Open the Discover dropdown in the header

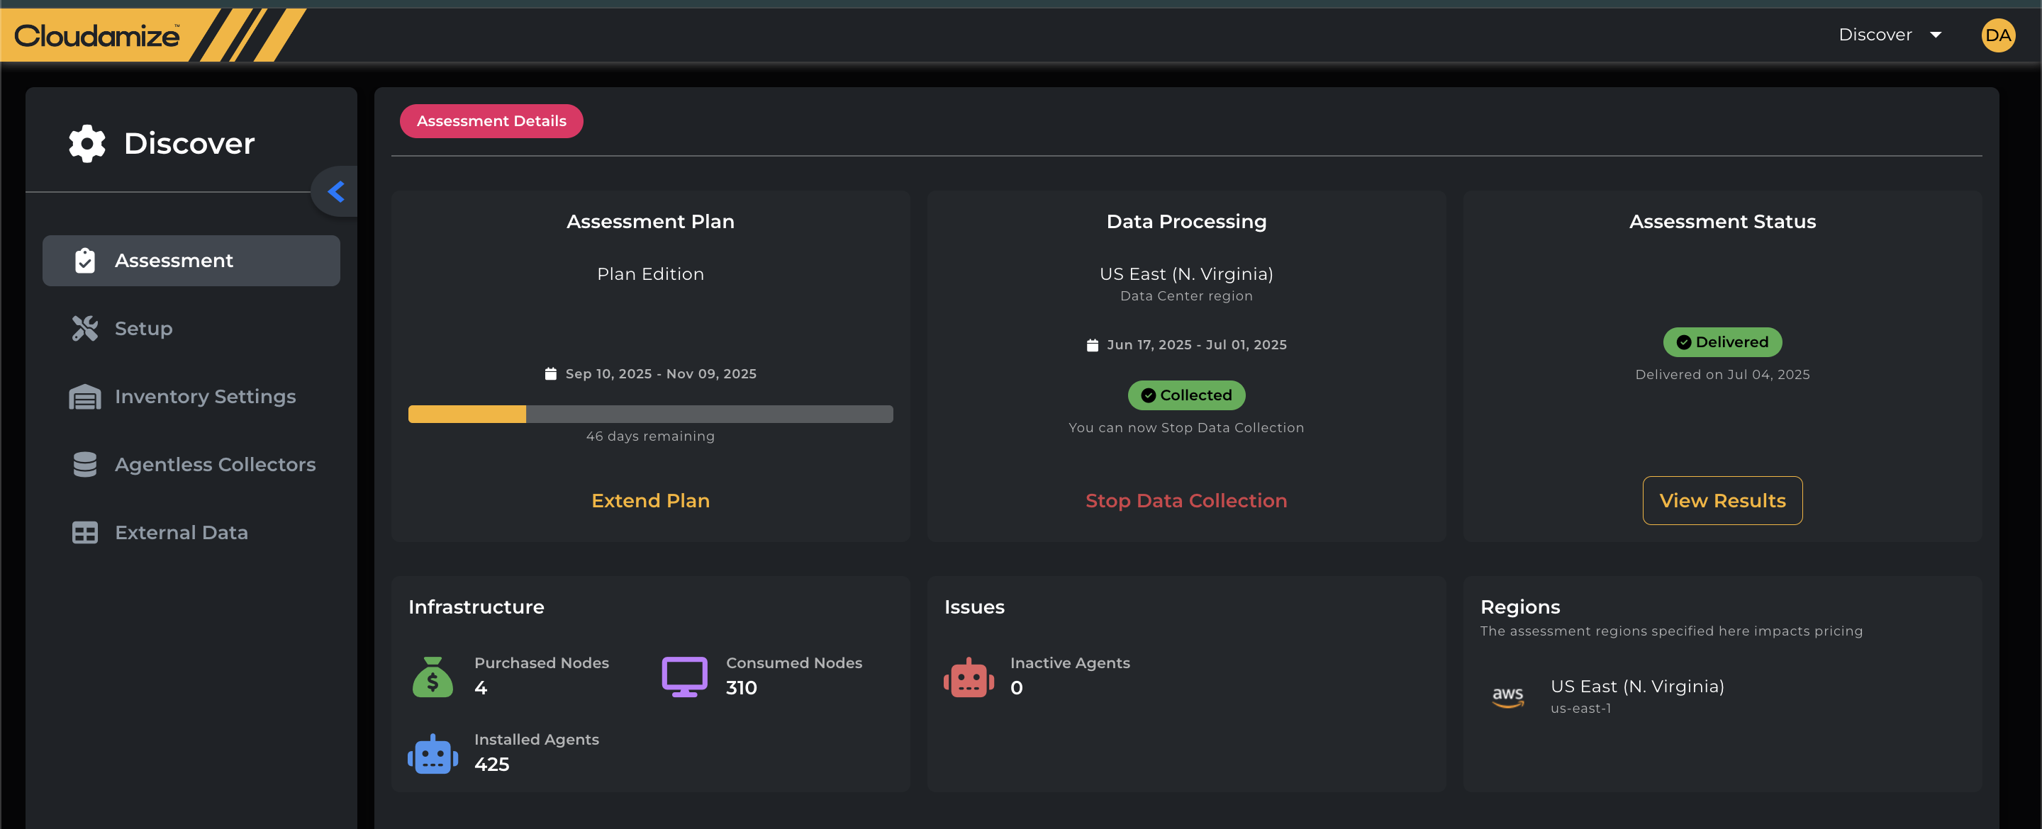[x=1875, y=35]
